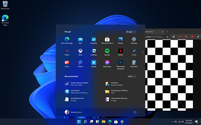201x125 pixels.
Task: Launch the Office app
Action: [67, 52]
